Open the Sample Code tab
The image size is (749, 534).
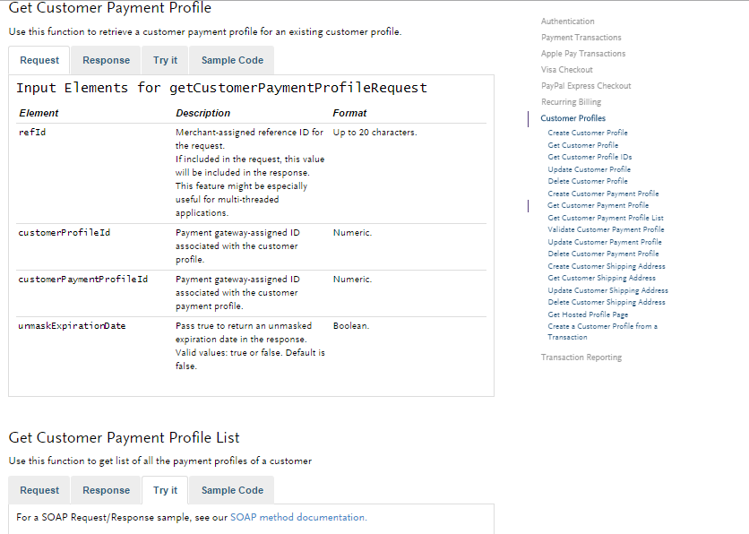(231, 60)
